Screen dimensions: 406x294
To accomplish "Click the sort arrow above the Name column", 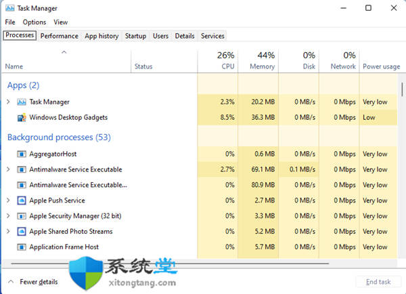I will (64, 52).
